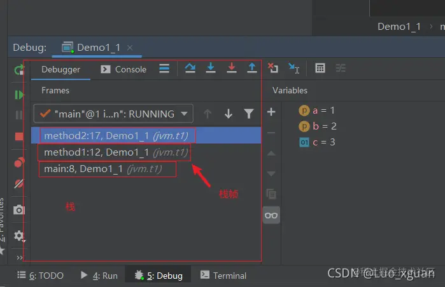Add a new watch with plus
445x287 pixels.
(271, 112)
